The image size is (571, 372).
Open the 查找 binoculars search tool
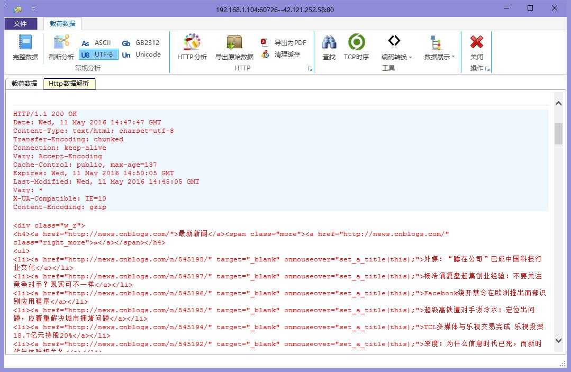(329, 47)
